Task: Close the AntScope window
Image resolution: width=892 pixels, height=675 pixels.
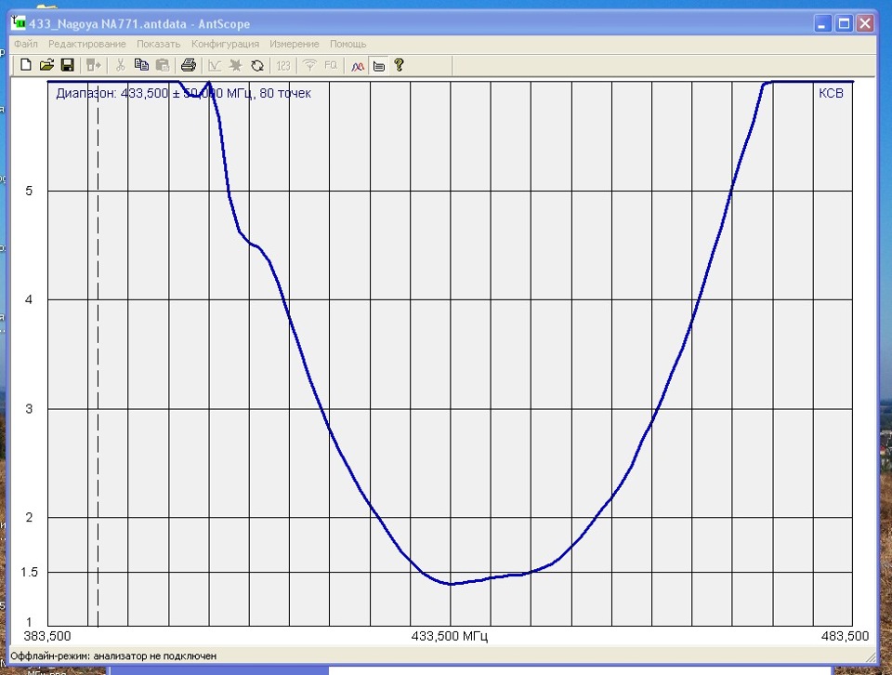Action: click(x=865, y=23)
